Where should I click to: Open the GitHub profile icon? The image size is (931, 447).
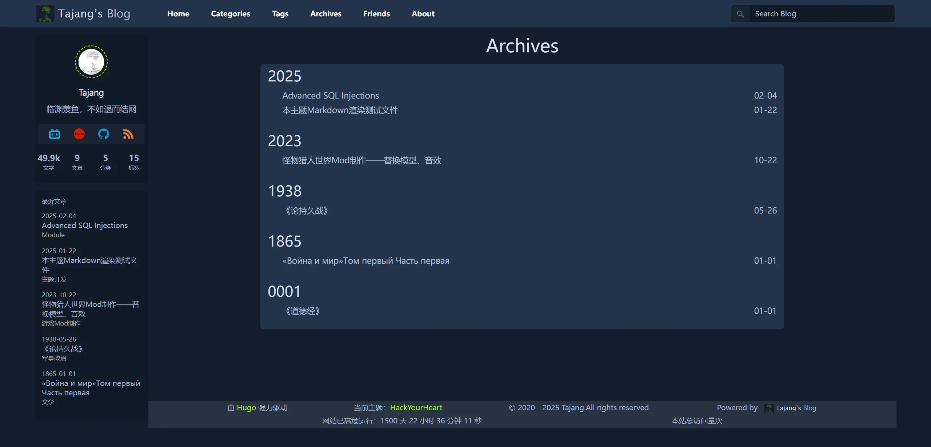point(104,134)
